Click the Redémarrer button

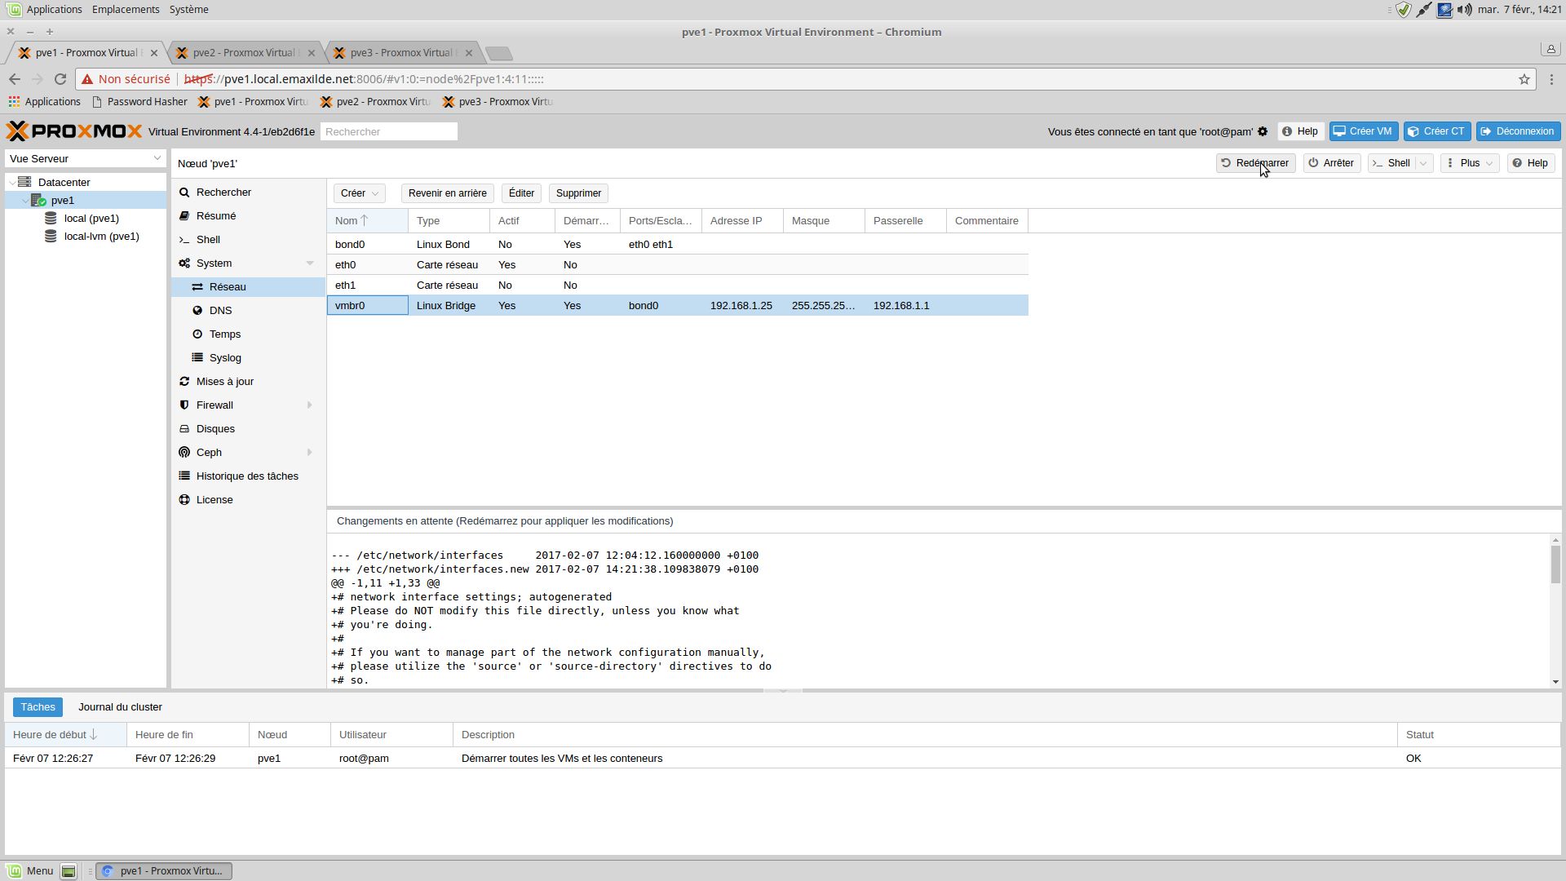[1255, 163]
